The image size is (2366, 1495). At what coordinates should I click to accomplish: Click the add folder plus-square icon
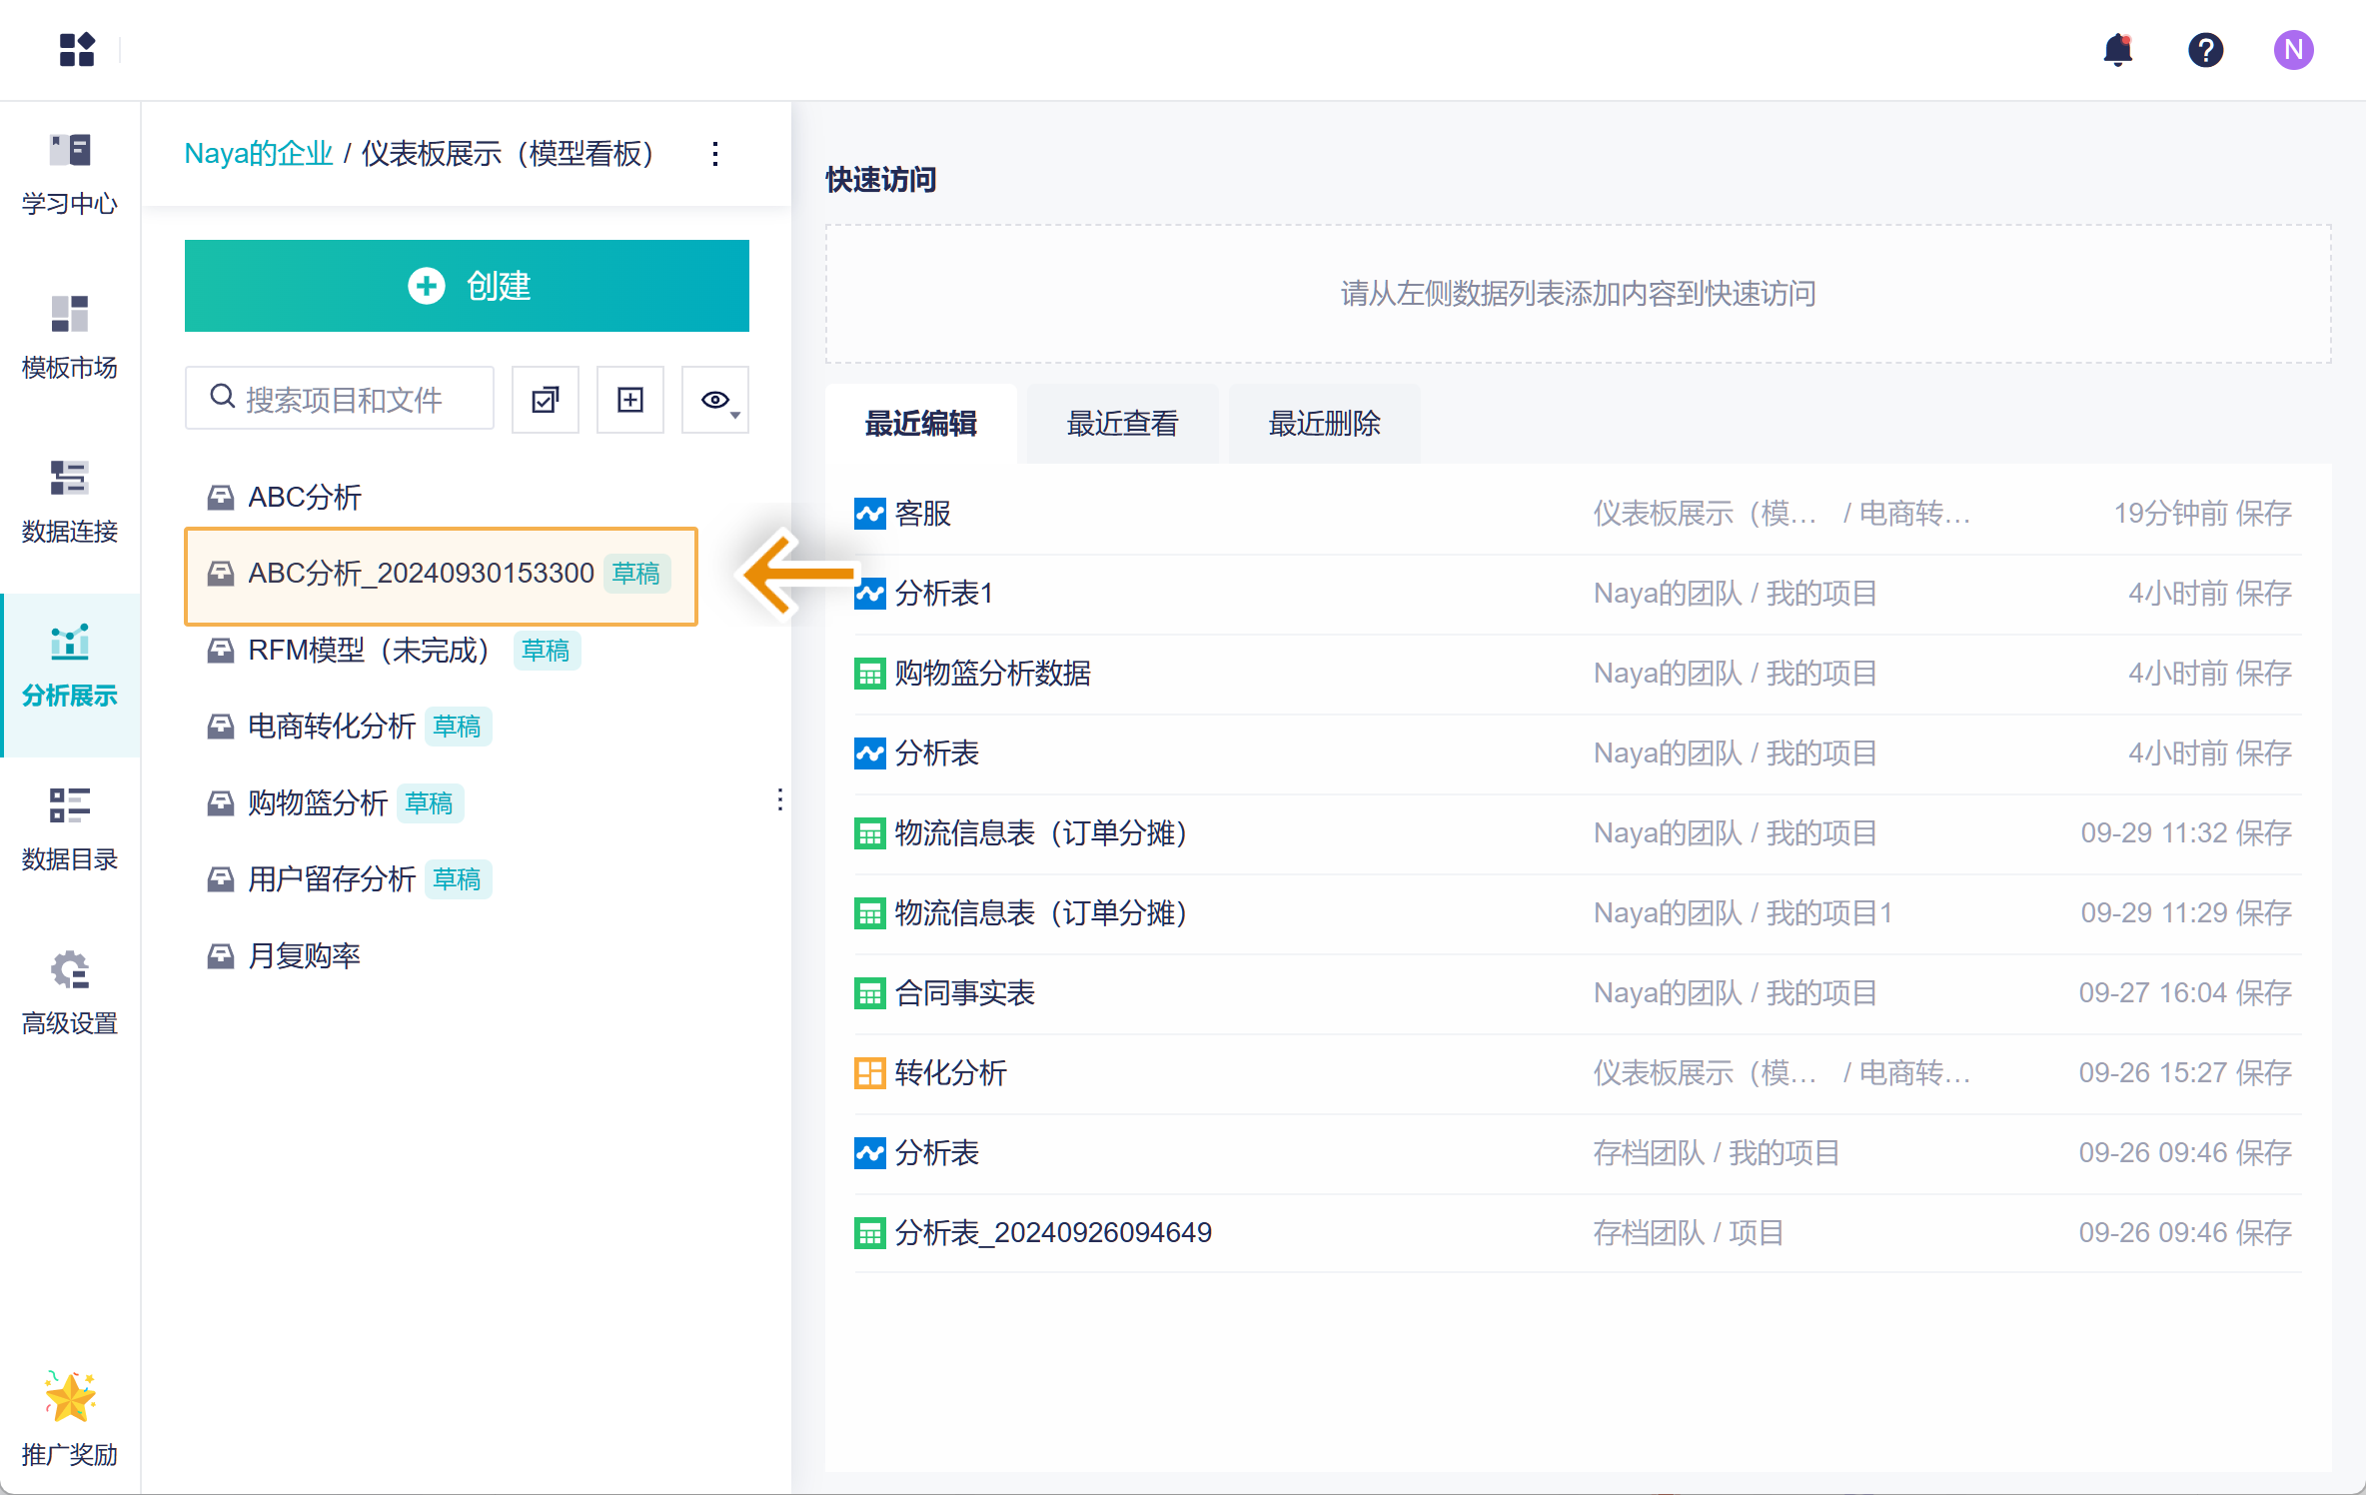[630, 400]
